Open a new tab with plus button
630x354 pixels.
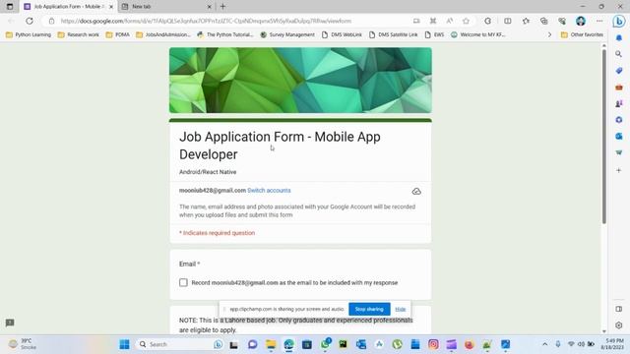[223, 7]
